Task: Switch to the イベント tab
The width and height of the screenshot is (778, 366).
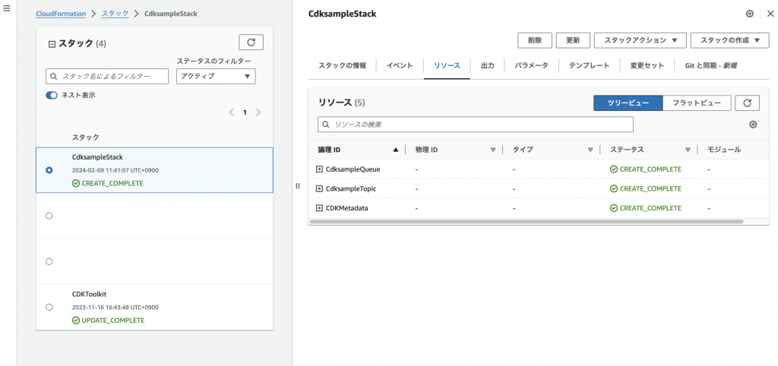Action: click(400, 66)
